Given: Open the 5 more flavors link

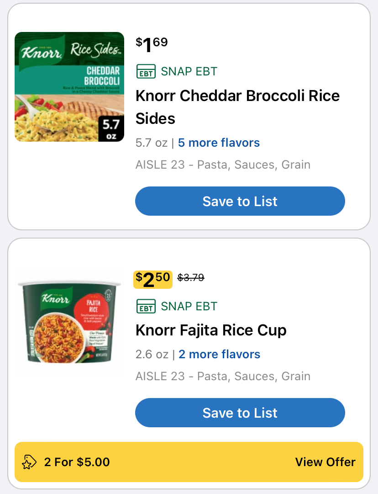Looking at the screenshot, I should [x=219, y=143].
